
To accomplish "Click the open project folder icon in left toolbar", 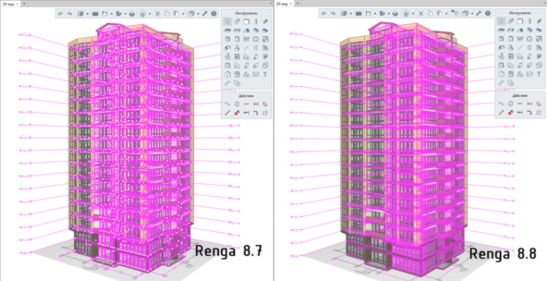I will 95,14.
